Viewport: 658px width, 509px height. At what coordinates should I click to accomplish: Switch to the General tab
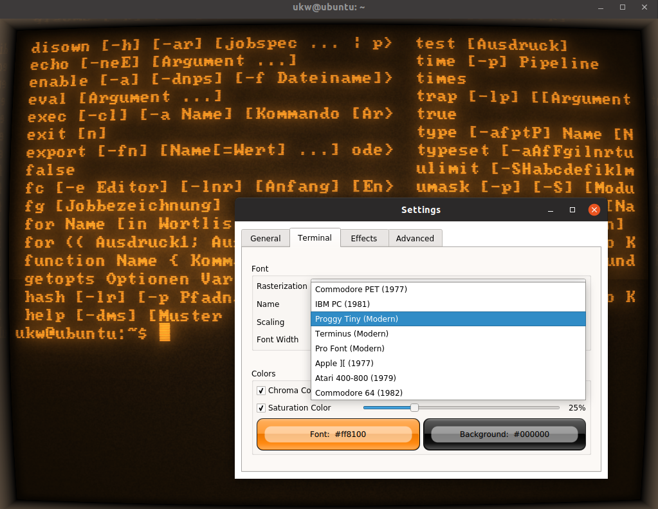coord(265,239)
